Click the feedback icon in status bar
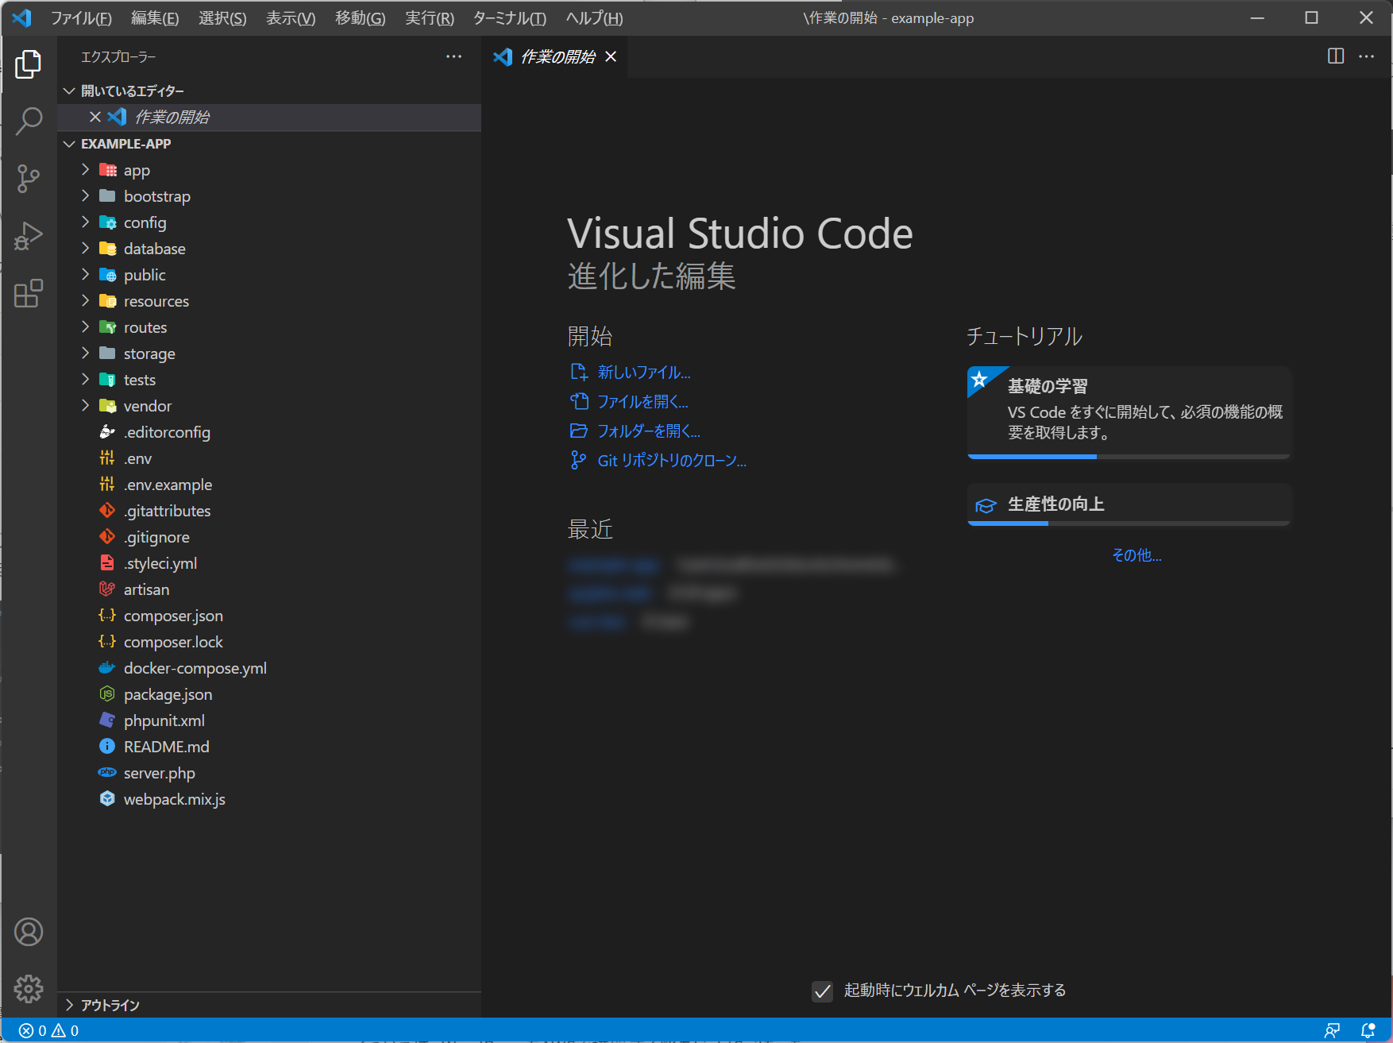The width and height of the screenshot is (1393, 1043). pyautogui.click(x=1332, y=1030)
